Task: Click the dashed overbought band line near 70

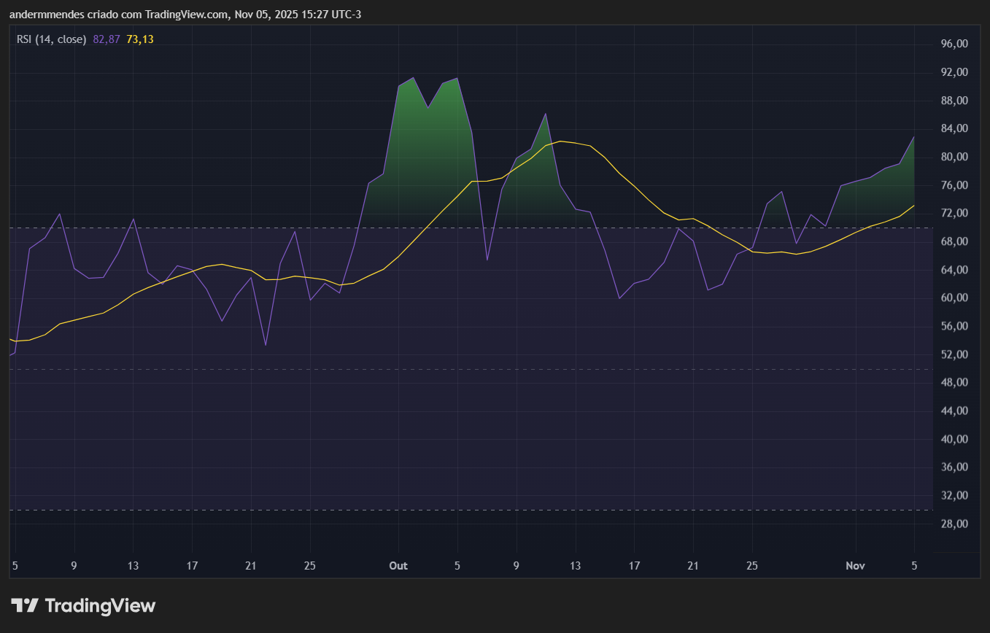Action: coord(292,228)
